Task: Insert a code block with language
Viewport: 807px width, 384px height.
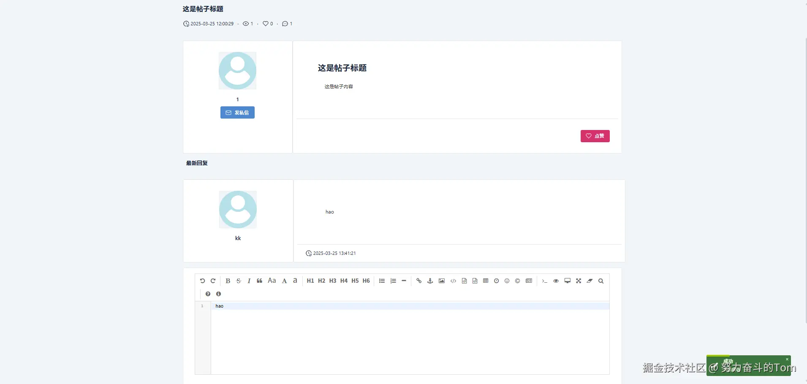Action: [x=475, y=281]
